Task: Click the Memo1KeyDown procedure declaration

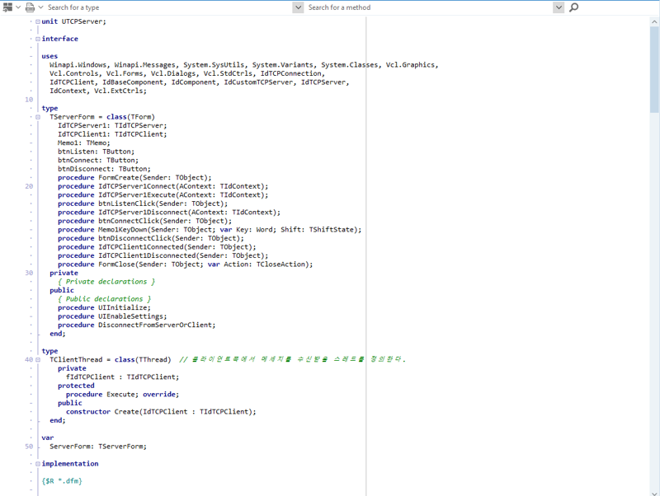Action: click(x=210, y=230)
